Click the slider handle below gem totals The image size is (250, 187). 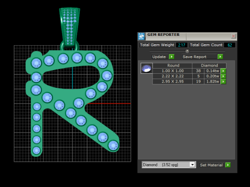click(x=187, y=51)
